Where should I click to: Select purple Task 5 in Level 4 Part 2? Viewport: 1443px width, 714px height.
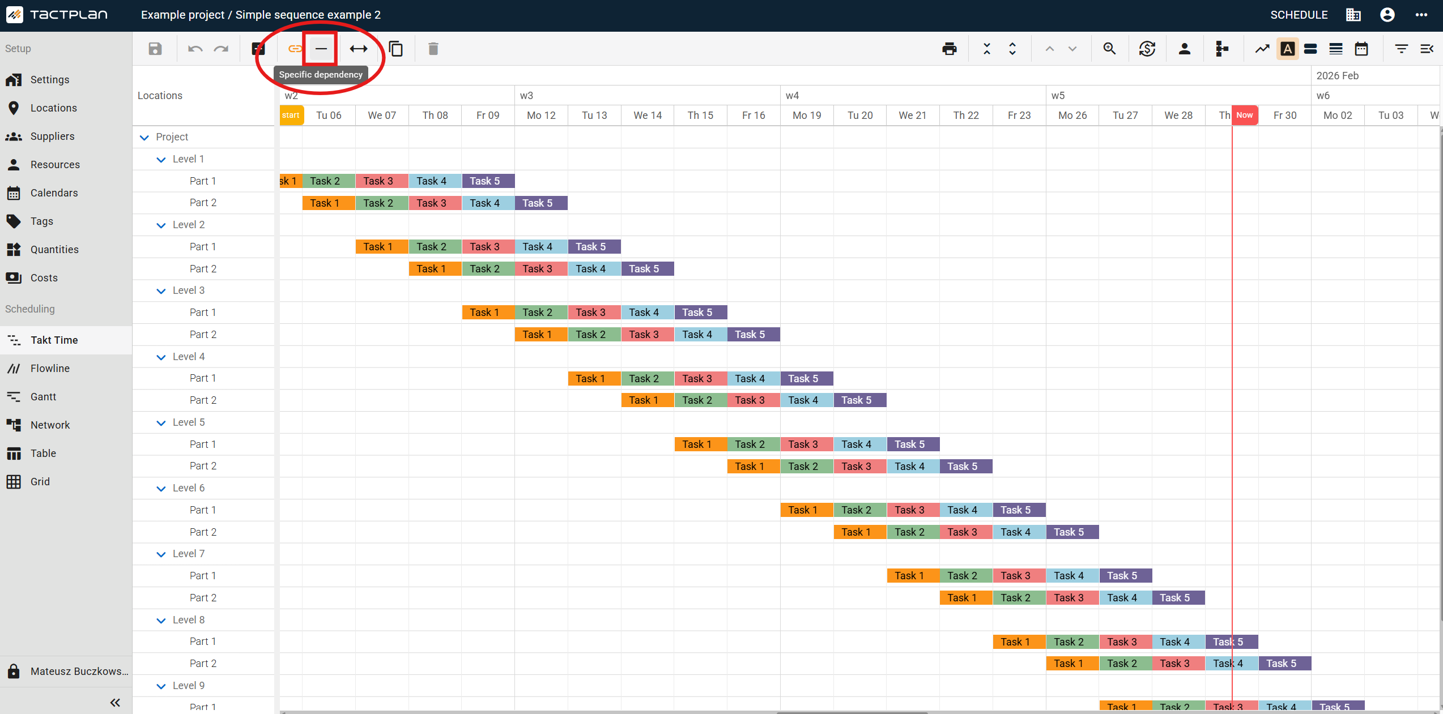point(860,400)
